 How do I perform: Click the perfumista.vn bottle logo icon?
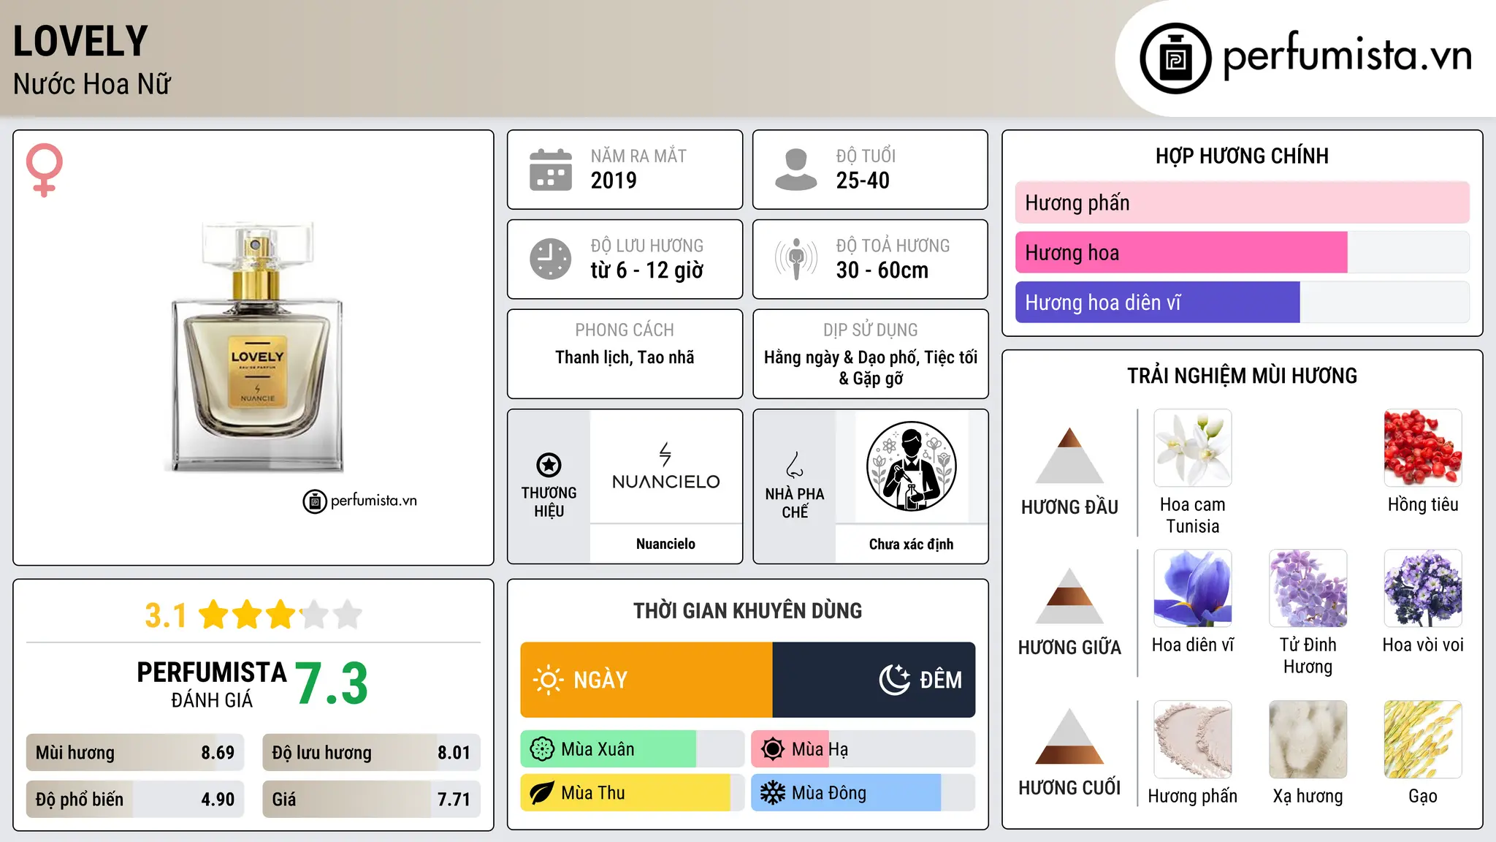[1175, 58]
